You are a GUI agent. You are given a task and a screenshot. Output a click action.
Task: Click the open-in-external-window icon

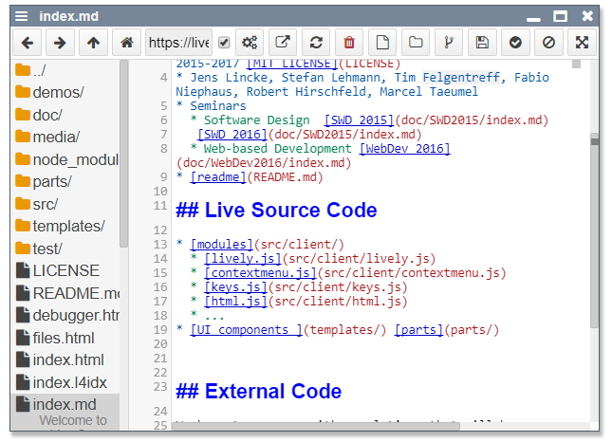283,43
